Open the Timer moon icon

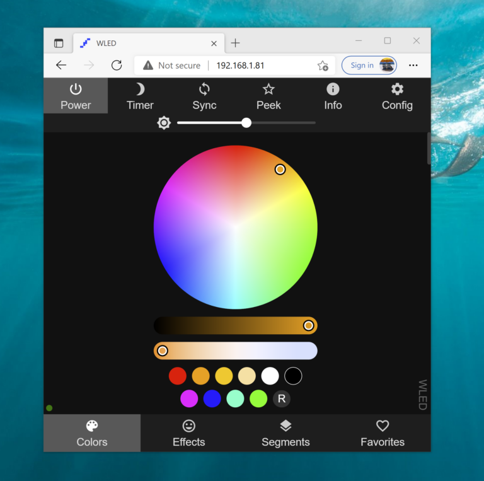tap(140, 96)
